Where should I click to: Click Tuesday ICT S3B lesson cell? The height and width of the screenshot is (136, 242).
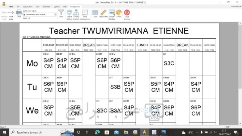coord(115,87)
